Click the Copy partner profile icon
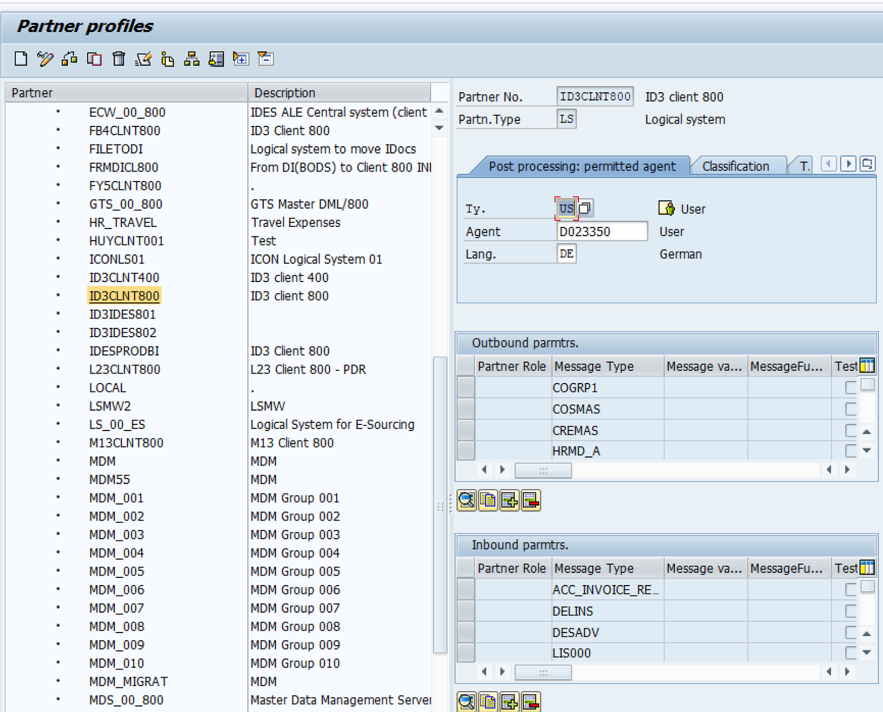The width and height of the screenshot is (883, 712). (94, 59)
